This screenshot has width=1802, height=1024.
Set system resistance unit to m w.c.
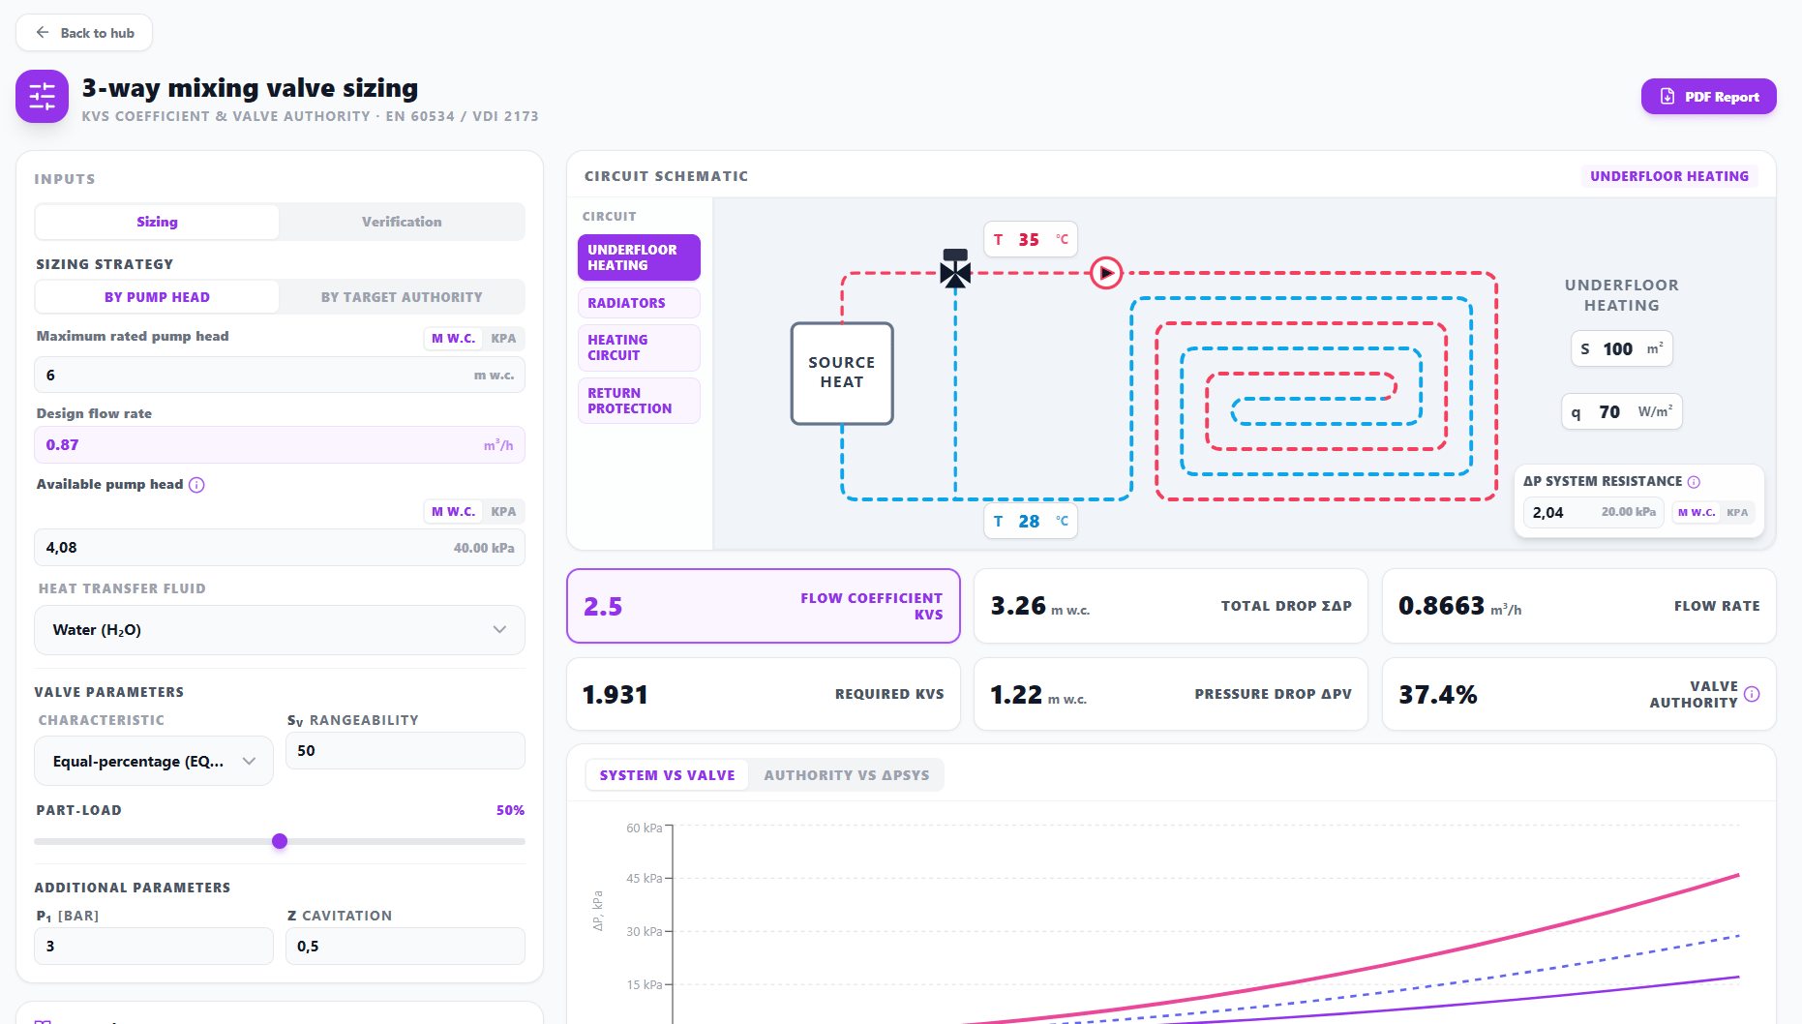tap(1697, 513)
